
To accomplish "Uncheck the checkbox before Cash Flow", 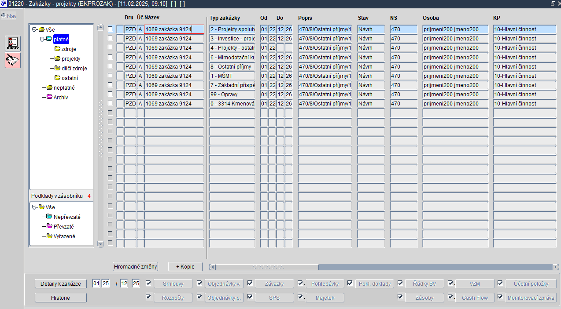I will coord(450,297).
